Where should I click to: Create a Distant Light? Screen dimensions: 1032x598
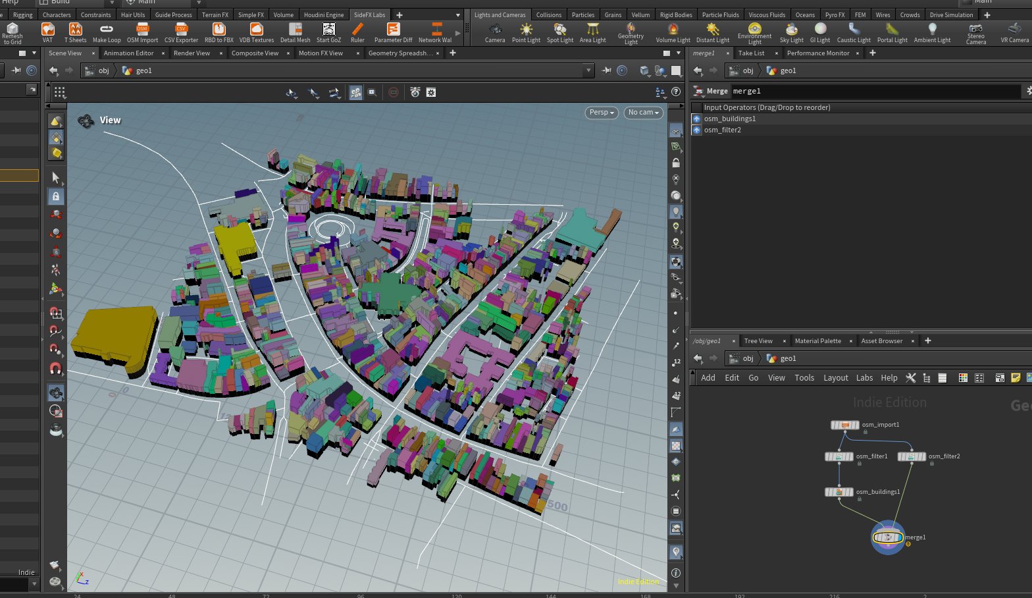click(713, 32)
